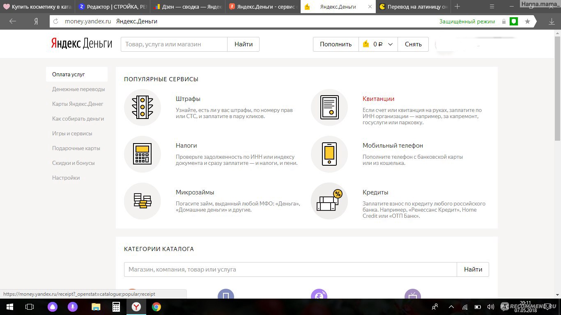Open Calculator from the taskbar

[116, 307]
